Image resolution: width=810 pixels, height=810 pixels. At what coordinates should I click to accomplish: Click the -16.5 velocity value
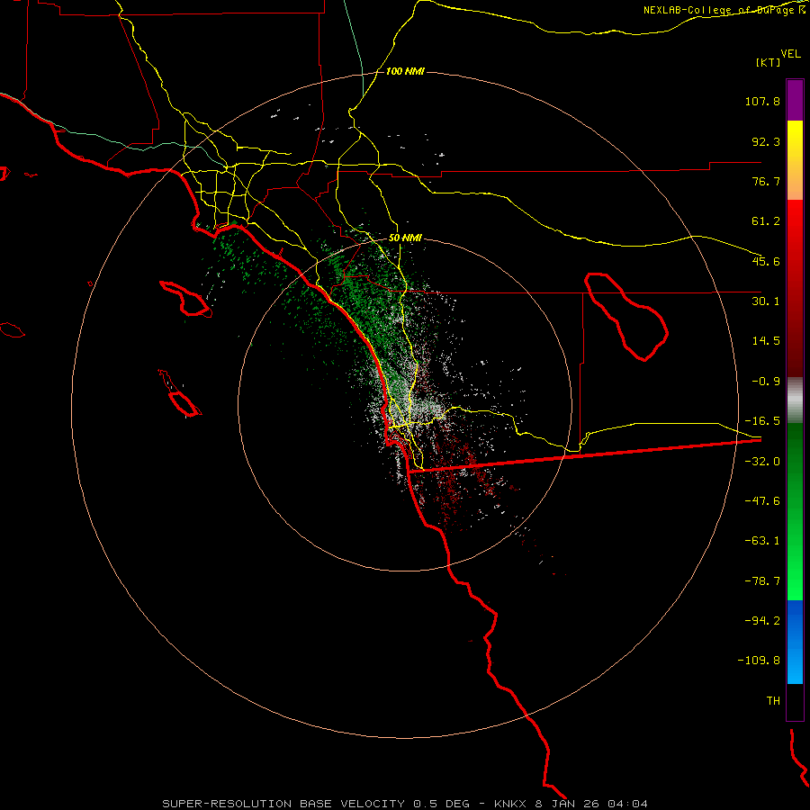click(762, 421)
